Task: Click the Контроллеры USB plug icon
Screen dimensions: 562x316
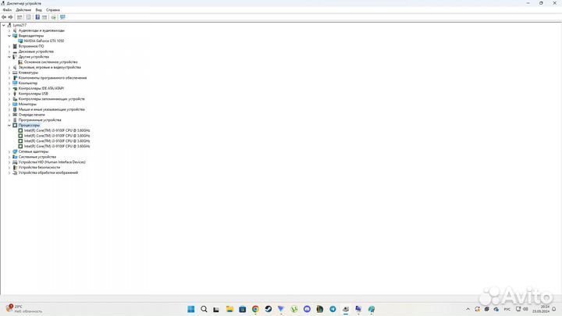Action: 15,94
